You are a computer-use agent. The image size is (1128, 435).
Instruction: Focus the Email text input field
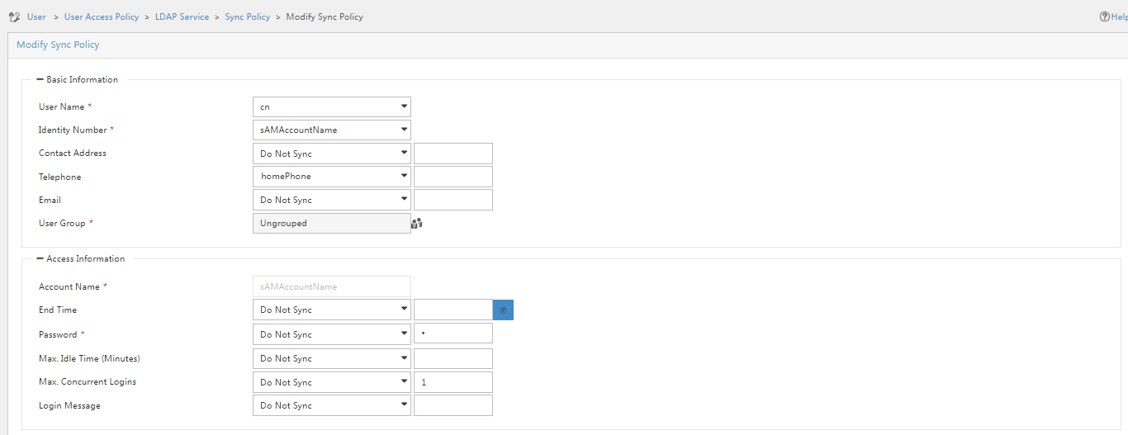point(453,200)
